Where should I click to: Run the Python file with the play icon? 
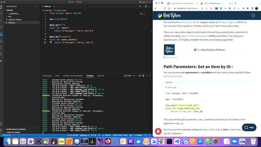(x=140, y=7)
